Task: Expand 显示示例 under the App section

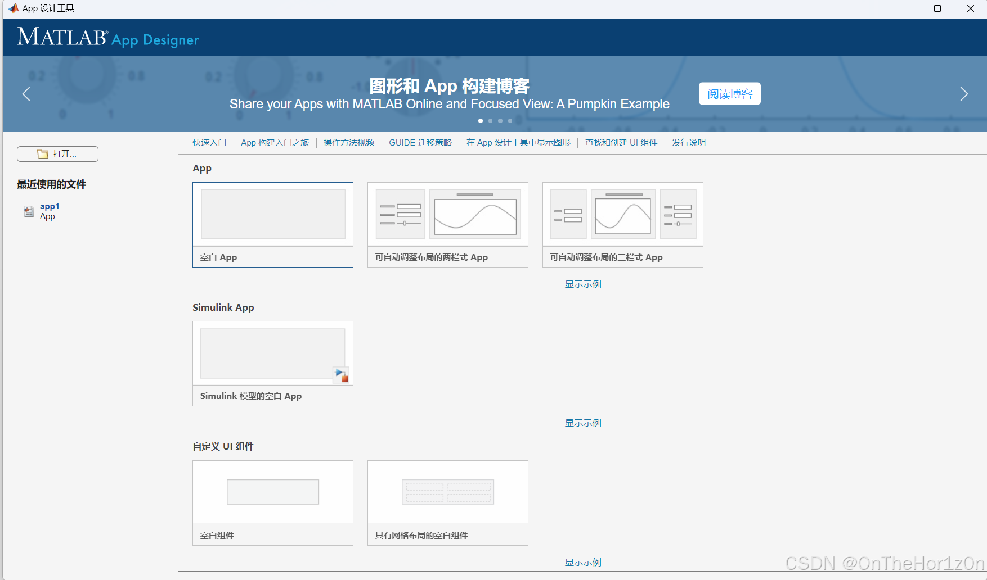Action: point(583,284)
